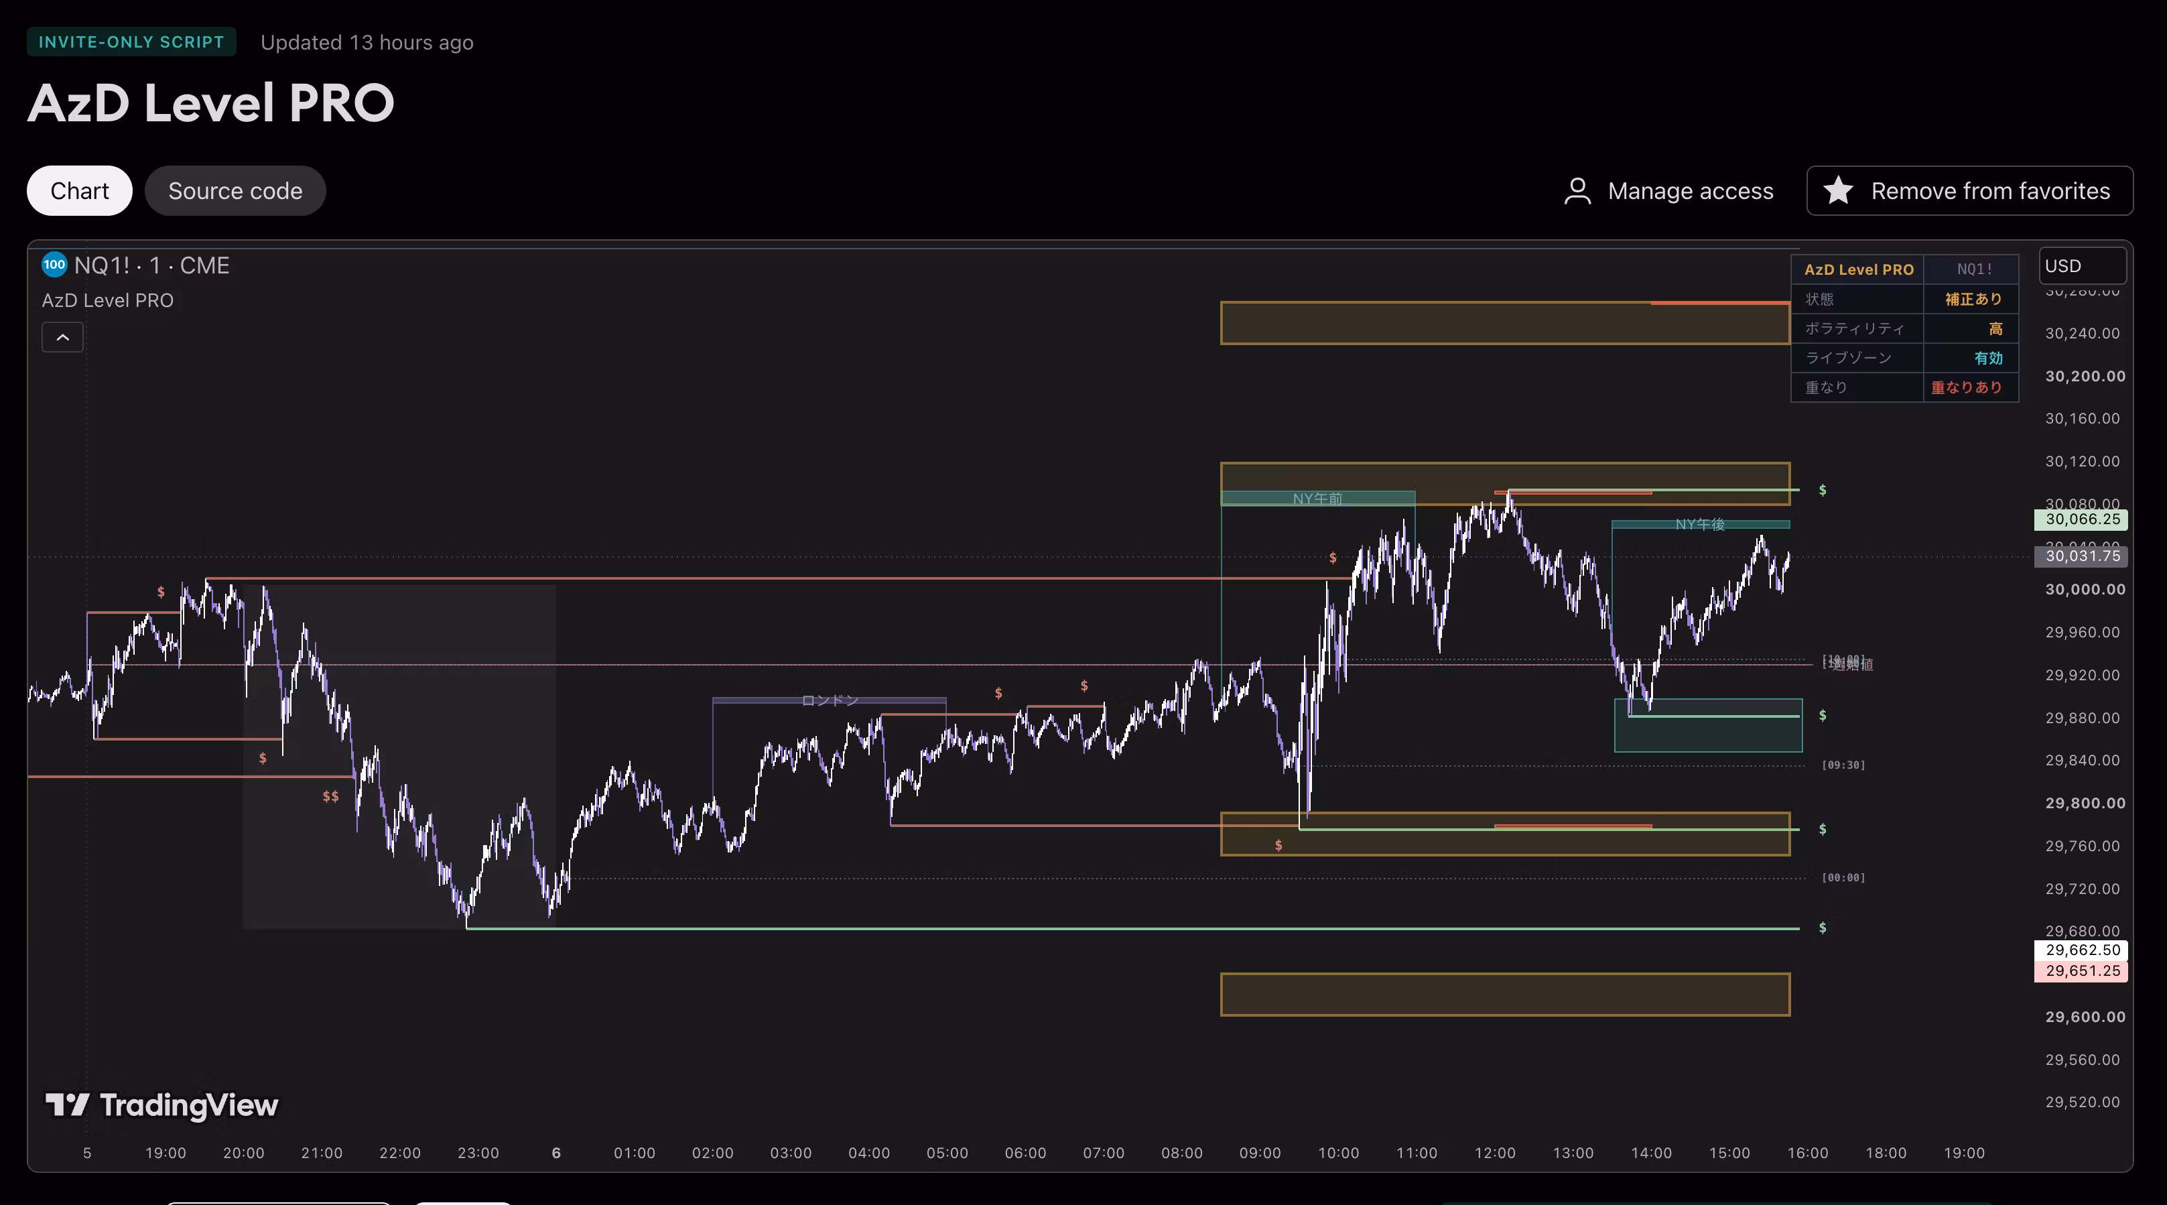Viewport: 2167px width, 1205px height.
Task: Click the NQ1! symbol logo icon
Action: 55,265
